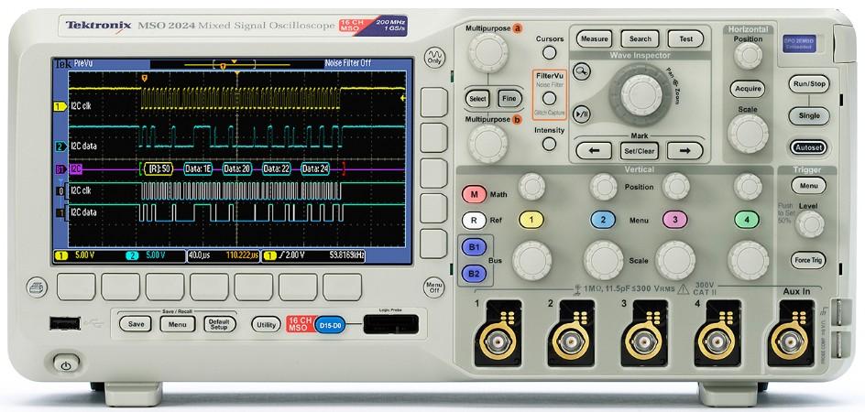This screenshot has width=865, height=412.
Task: Click the vertical Position knob above channel 1 button
Action: point(531,187)
